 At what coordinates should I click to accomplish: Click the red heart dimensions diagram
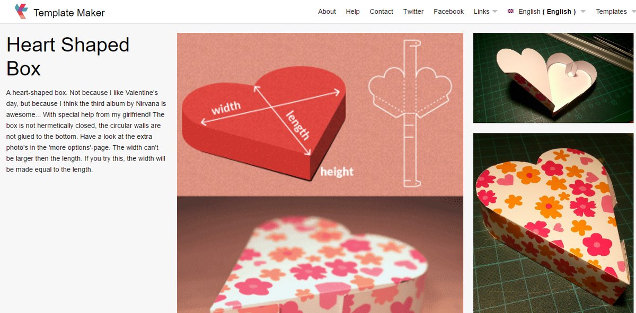(x=264, y=128)
